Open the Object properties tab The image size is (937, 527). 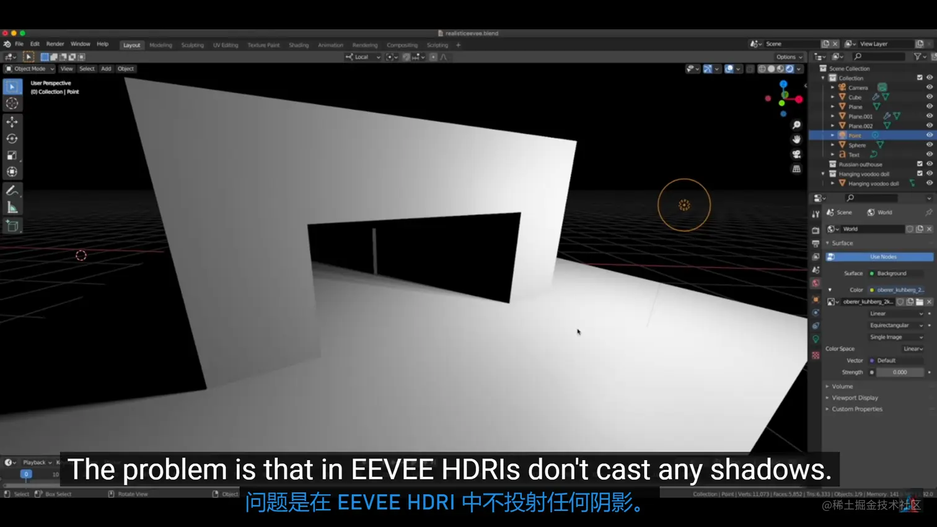point(816,299)
